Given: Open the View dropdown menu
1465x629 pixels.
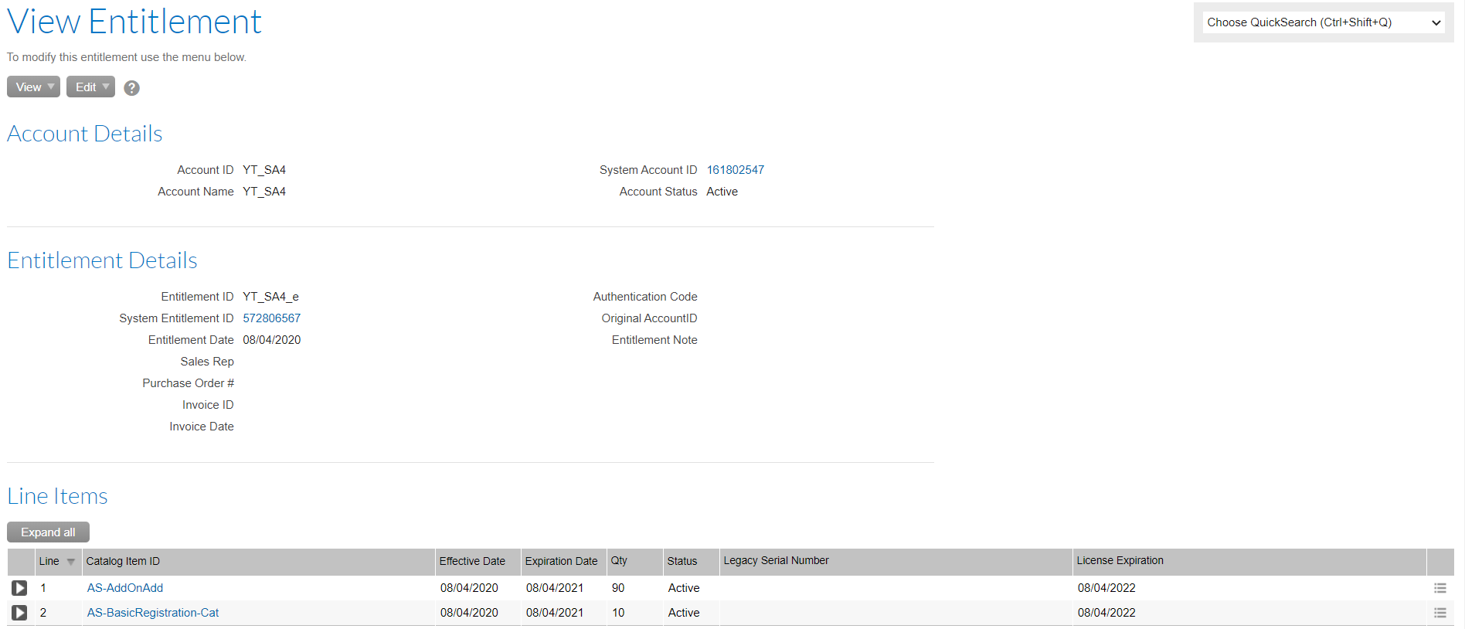Looking at the screenshot, I should (x=33, y=87).
